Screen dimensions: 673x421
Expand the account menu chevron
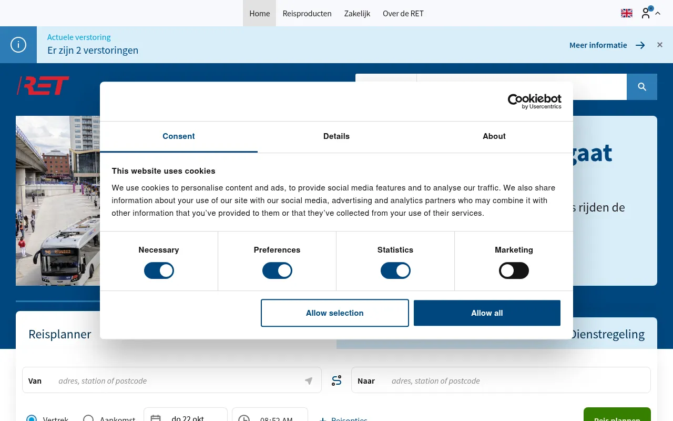[658, 13]
